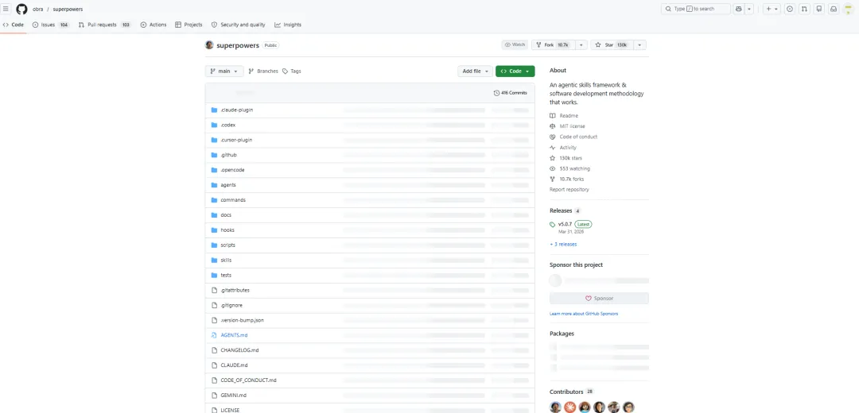Click the Watch button
The width and height of the screenshot is (859, 413).
[x=515, y=44]
